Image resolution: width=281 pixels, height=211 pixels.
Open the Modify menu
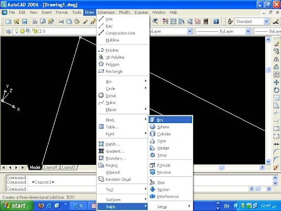coord(125,12)
